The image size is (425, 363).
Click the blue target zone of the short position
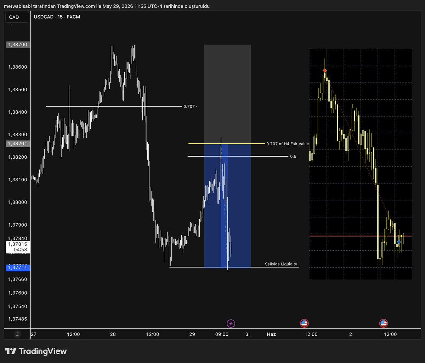(x=227, y=205)
